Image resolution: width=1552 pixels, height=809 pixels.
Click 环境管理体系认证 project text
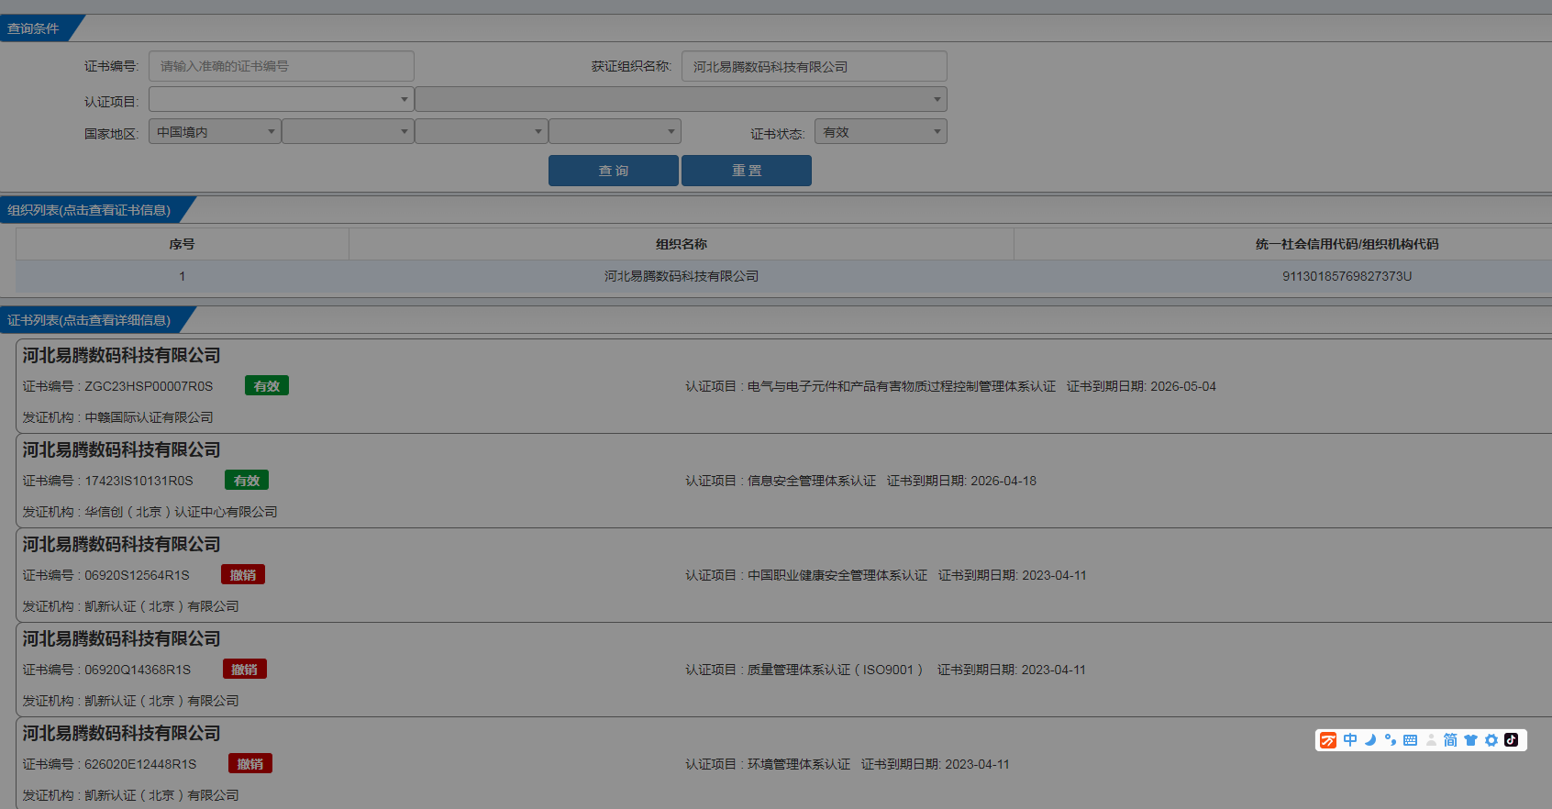[x=799, y=764]
